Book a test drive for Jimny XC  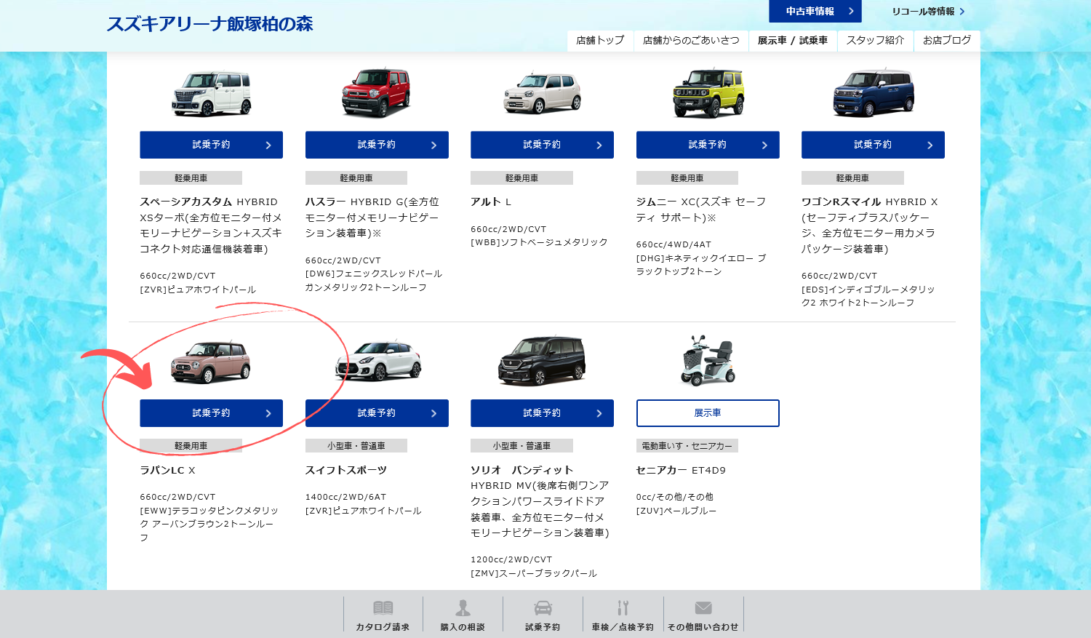point(708,145)
